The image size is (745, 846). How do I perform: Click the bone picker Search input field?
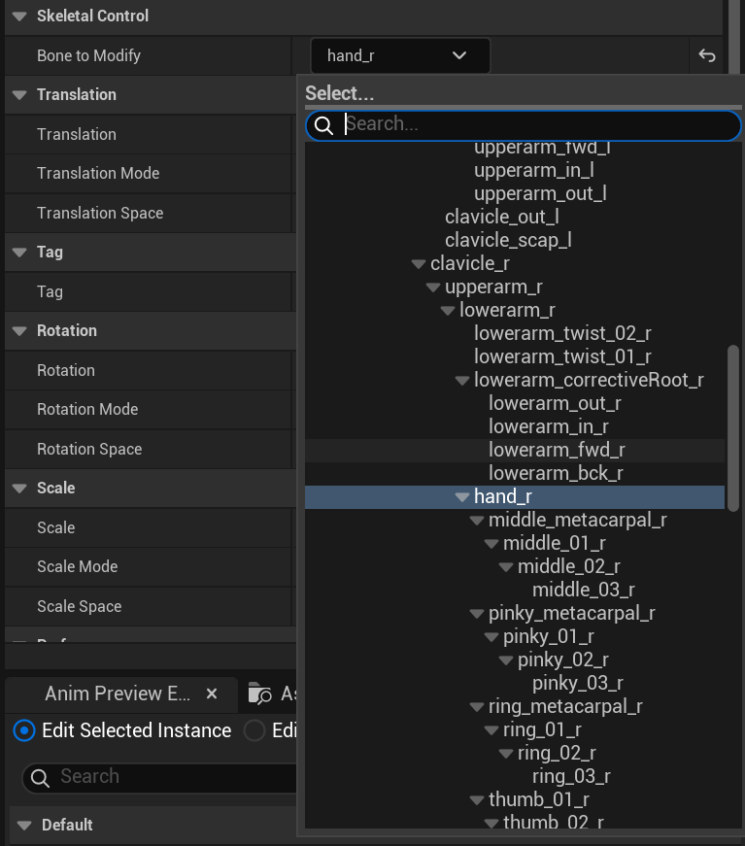click(534, 125)
